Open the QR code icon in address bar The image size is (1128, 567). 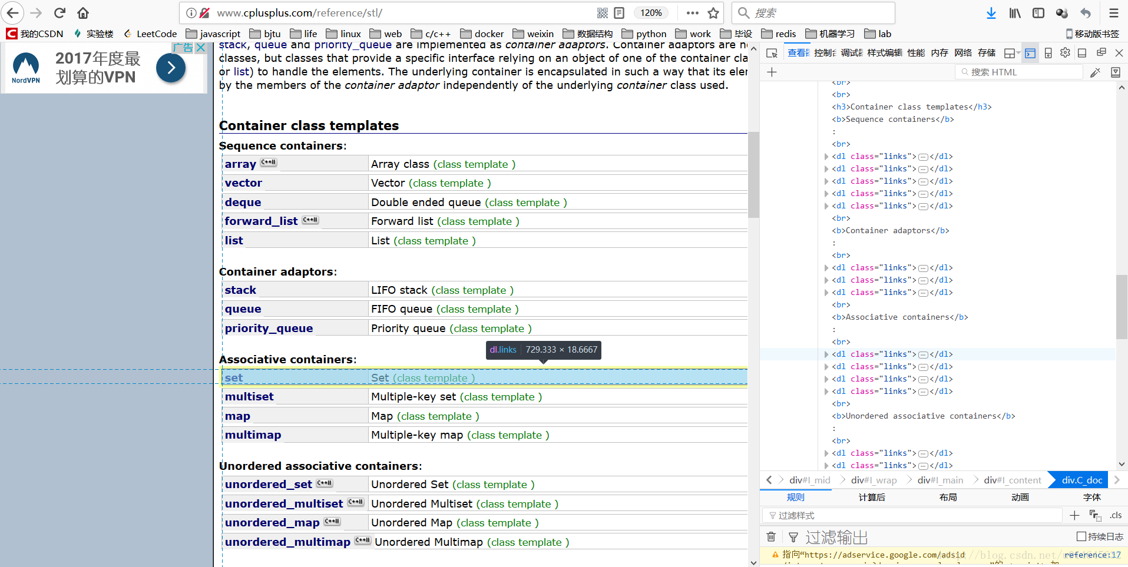tap(603, 13)
